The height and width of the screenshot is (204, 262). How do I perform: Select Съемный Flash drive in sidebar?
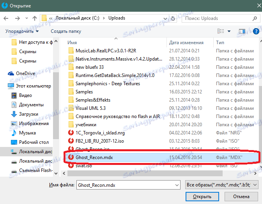pyautogui.click(x=32, y=170)
